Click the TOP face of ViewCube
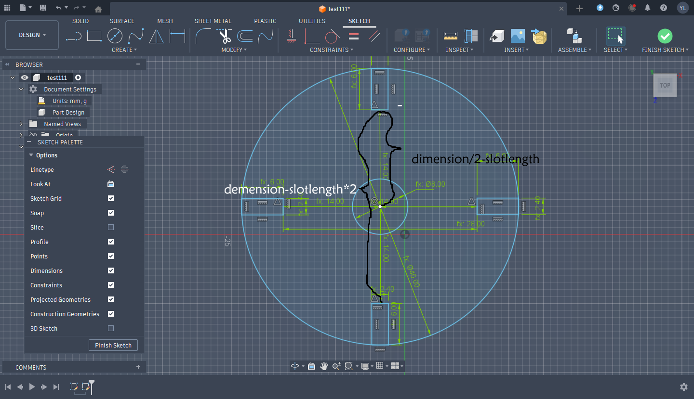Viewport: 694px width, 399px height. tap(665, 86)
